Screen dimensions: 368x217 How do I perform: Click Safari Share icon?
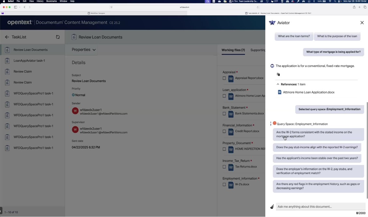coord(354,7)
